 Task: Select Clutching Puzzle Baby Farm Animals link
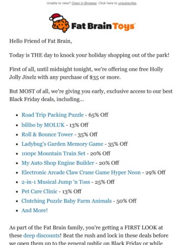66,201
